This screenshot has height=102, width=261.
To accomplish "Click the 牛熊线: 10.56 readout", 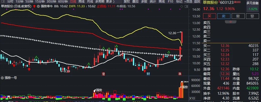I will coord(126,6).
